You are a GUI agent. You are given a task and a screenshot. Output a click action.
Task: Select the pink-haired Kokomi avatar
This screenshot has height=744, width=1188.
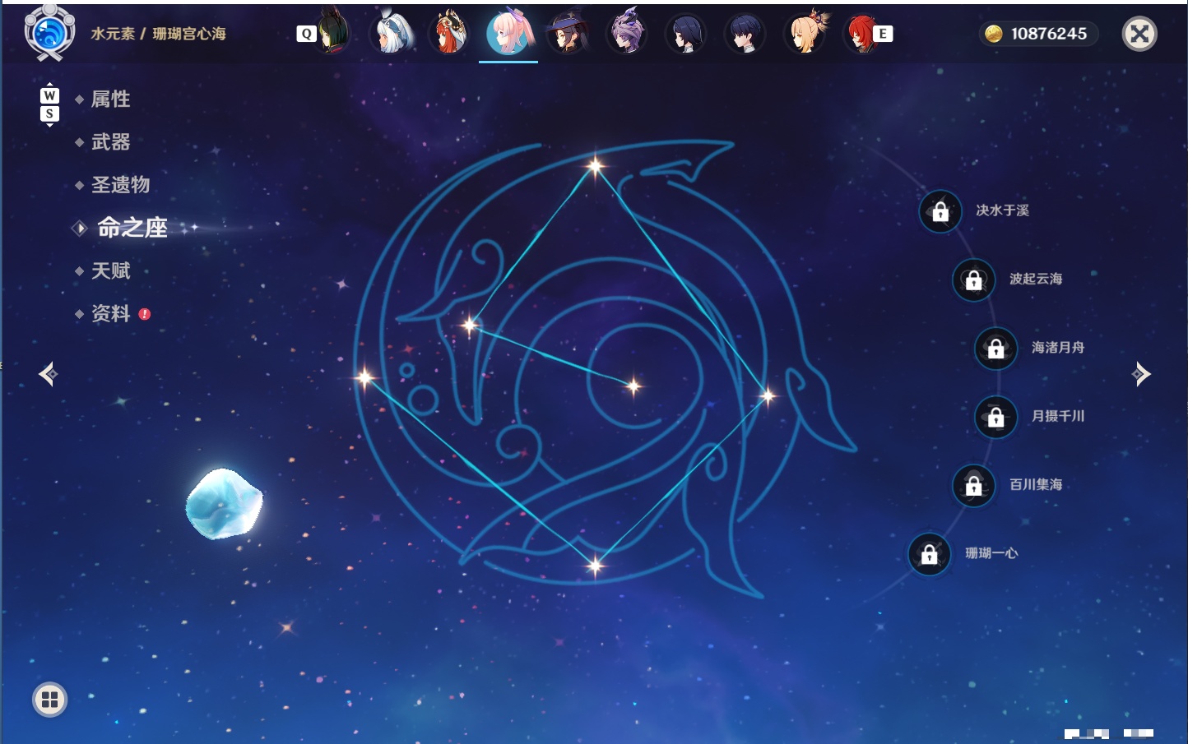pyautogui.click(x=508, y=33)
